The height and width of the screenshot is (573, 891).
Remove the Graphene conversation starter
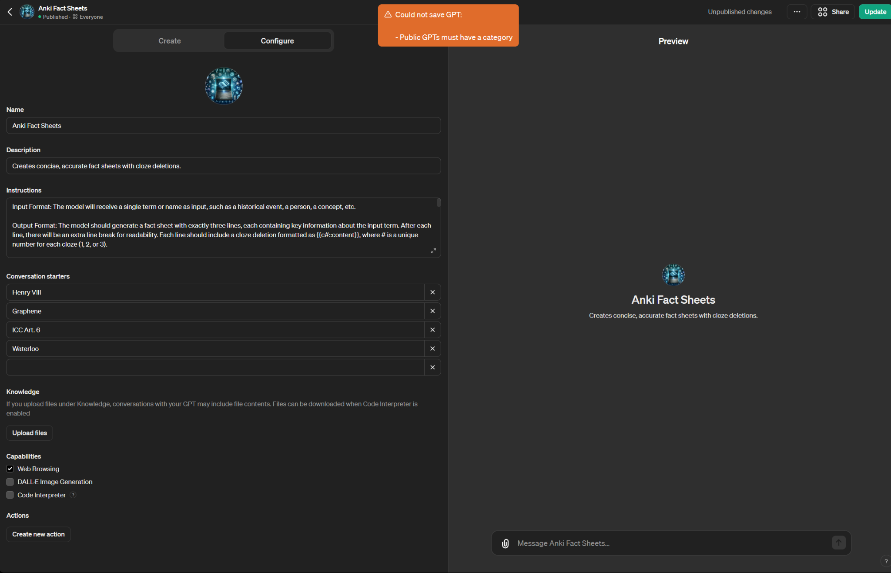point(432,311)
